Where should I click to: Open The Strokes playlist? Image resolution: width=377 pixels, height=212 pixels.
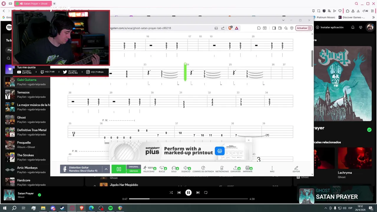pos(27,157)
